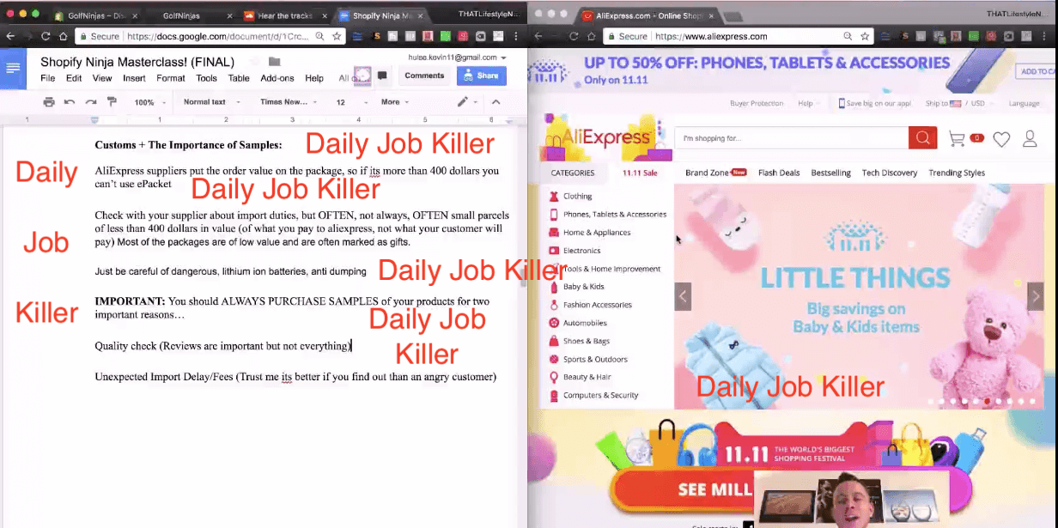Open Chrome menu in the Docs browser window
1058x528 pixels.
tap(517, 36)
